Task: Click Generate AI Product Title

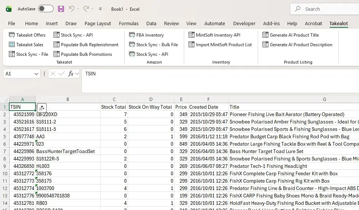Action: [291, 35]
